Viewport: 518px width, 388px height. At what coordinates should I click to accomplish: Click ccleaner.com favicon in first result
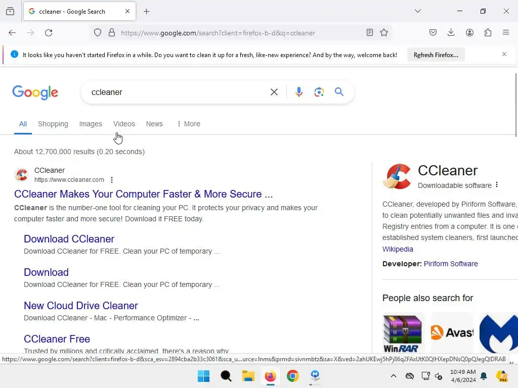coord(21,175)
